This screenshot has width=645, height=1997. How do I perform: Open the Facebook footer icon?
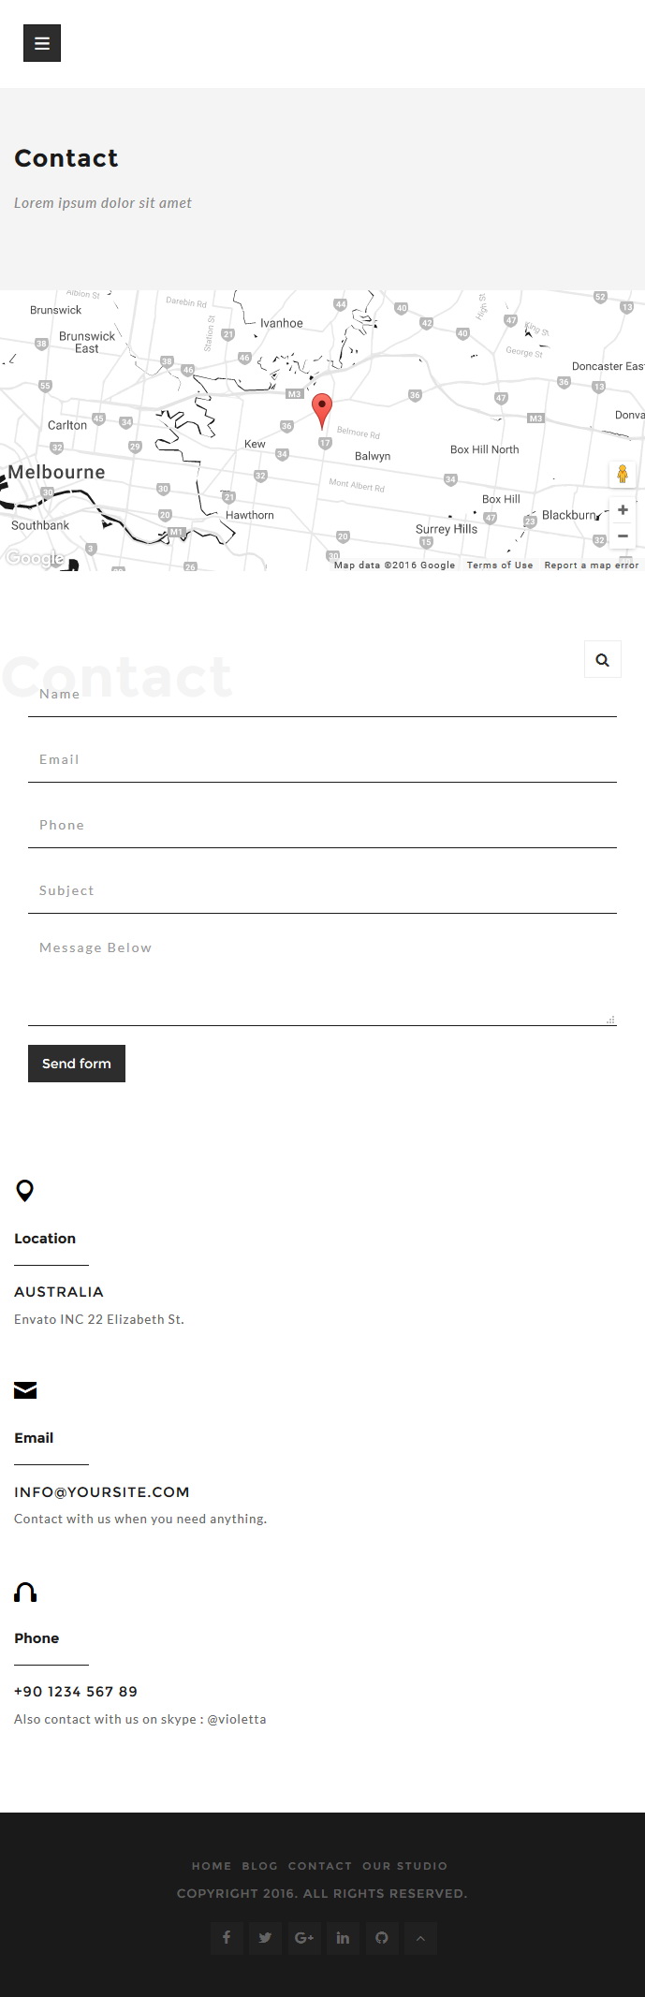coord(227,1937)
